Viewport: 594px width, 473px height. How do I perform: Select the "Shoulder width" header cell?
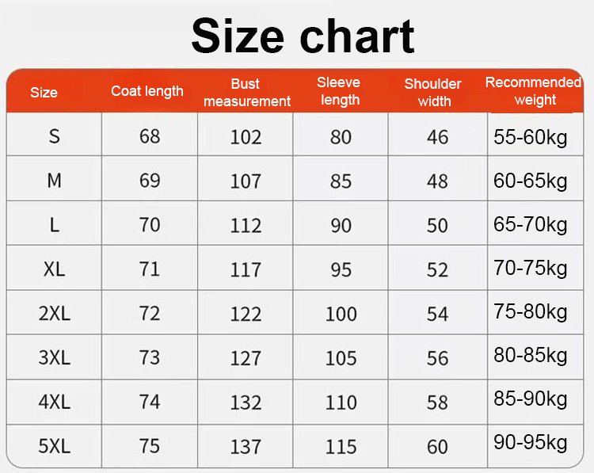pos(433,93)
